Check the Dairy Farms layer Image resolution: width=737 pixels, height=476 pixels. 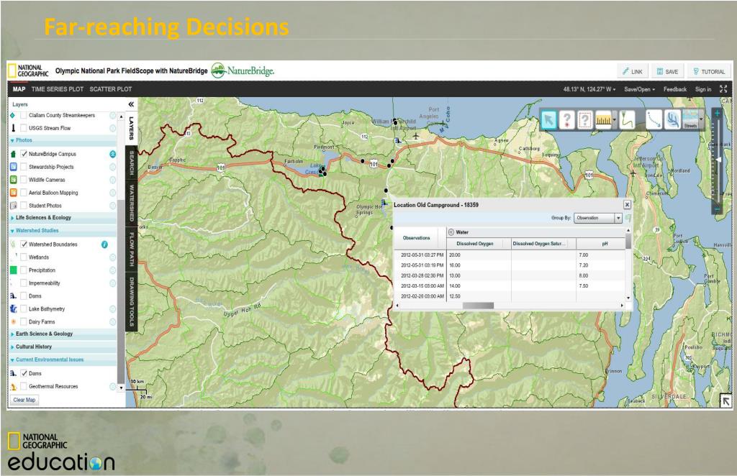tap(24, 322)
